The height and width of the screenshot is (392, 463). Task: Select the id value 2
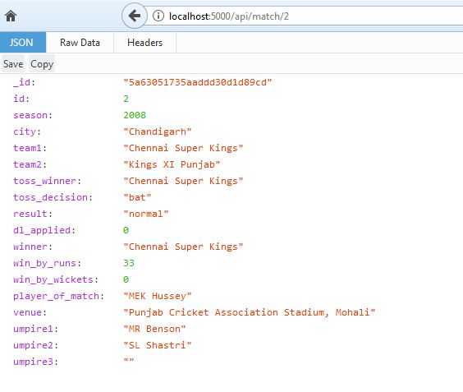coord(126,99)
